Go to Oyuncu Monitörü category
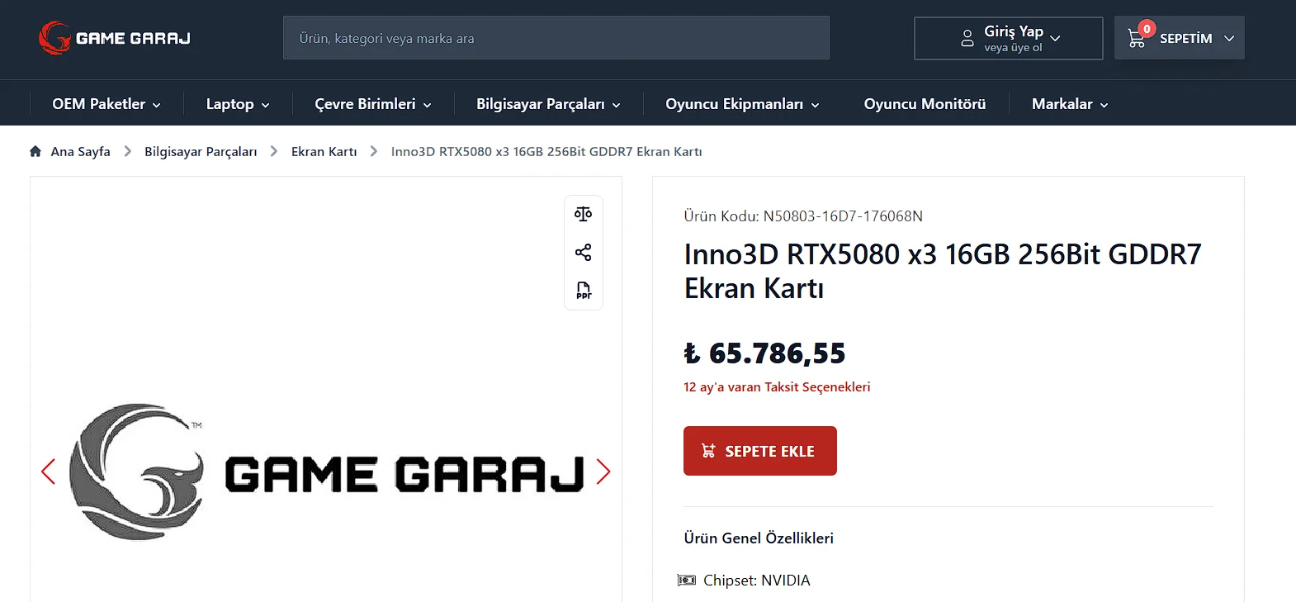The image size is (1296, 602). click(925, 104)
